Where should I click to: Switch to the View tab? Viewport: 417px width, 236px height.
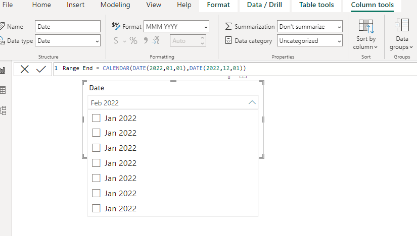[x=154, y=5]
